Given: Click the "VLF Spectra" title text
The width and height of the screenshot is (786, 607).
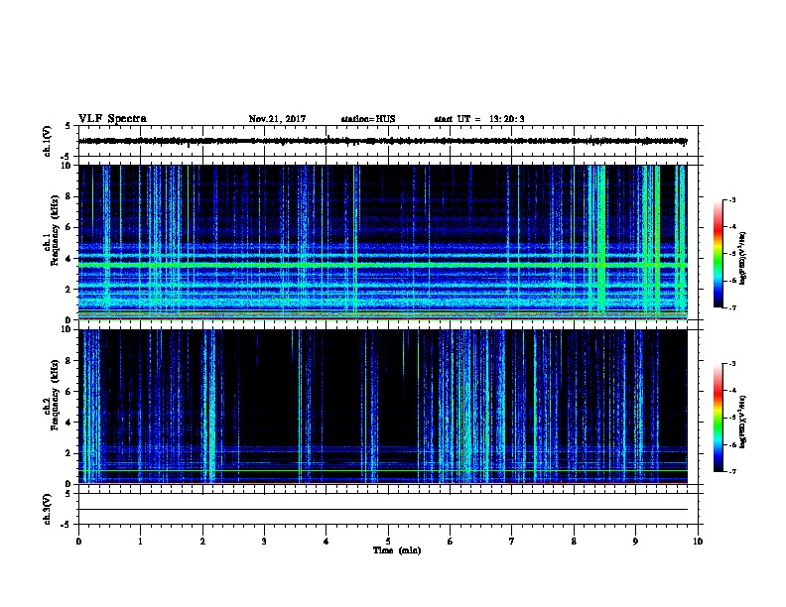Looking at the screenshot, I should click(x=112, y=119).
